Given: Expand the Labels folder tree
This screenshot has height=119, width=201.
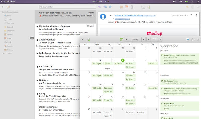Looking at the screenshot, I should point(3,54).
